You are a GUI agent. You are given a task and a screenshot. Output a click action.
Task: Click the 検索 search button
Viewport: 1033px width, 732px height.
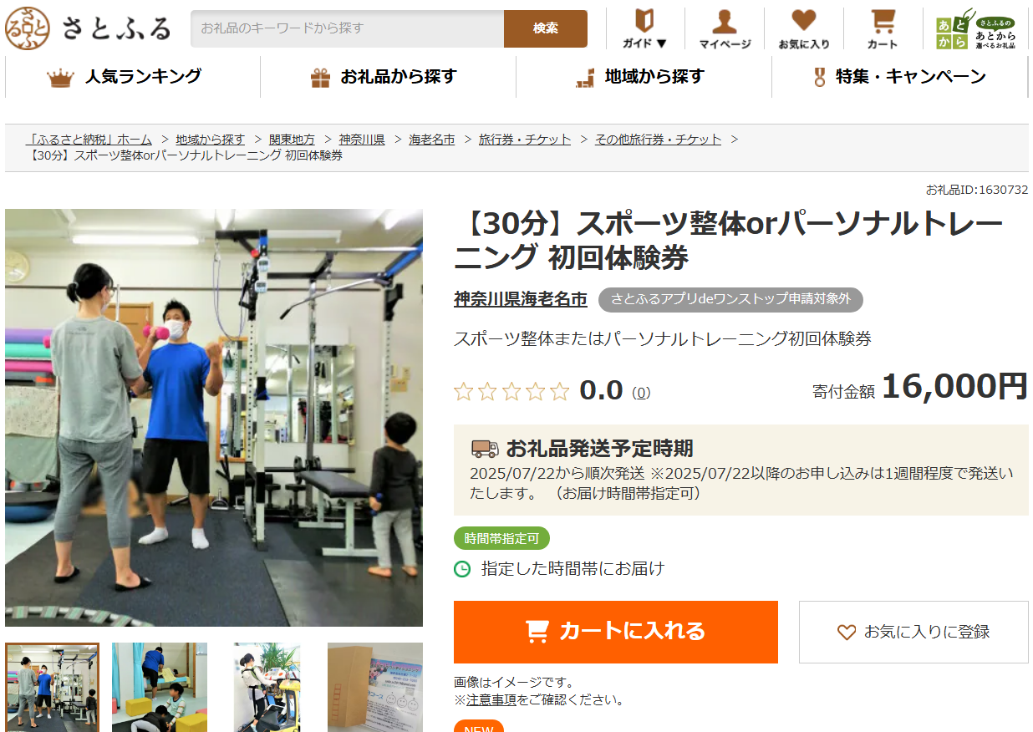click(x=546, y=28)
